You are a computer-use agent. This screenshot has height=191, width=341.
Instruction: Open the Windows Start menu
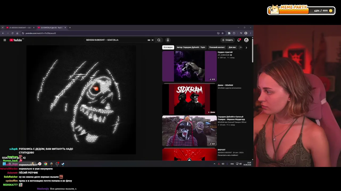pos(4,164)
